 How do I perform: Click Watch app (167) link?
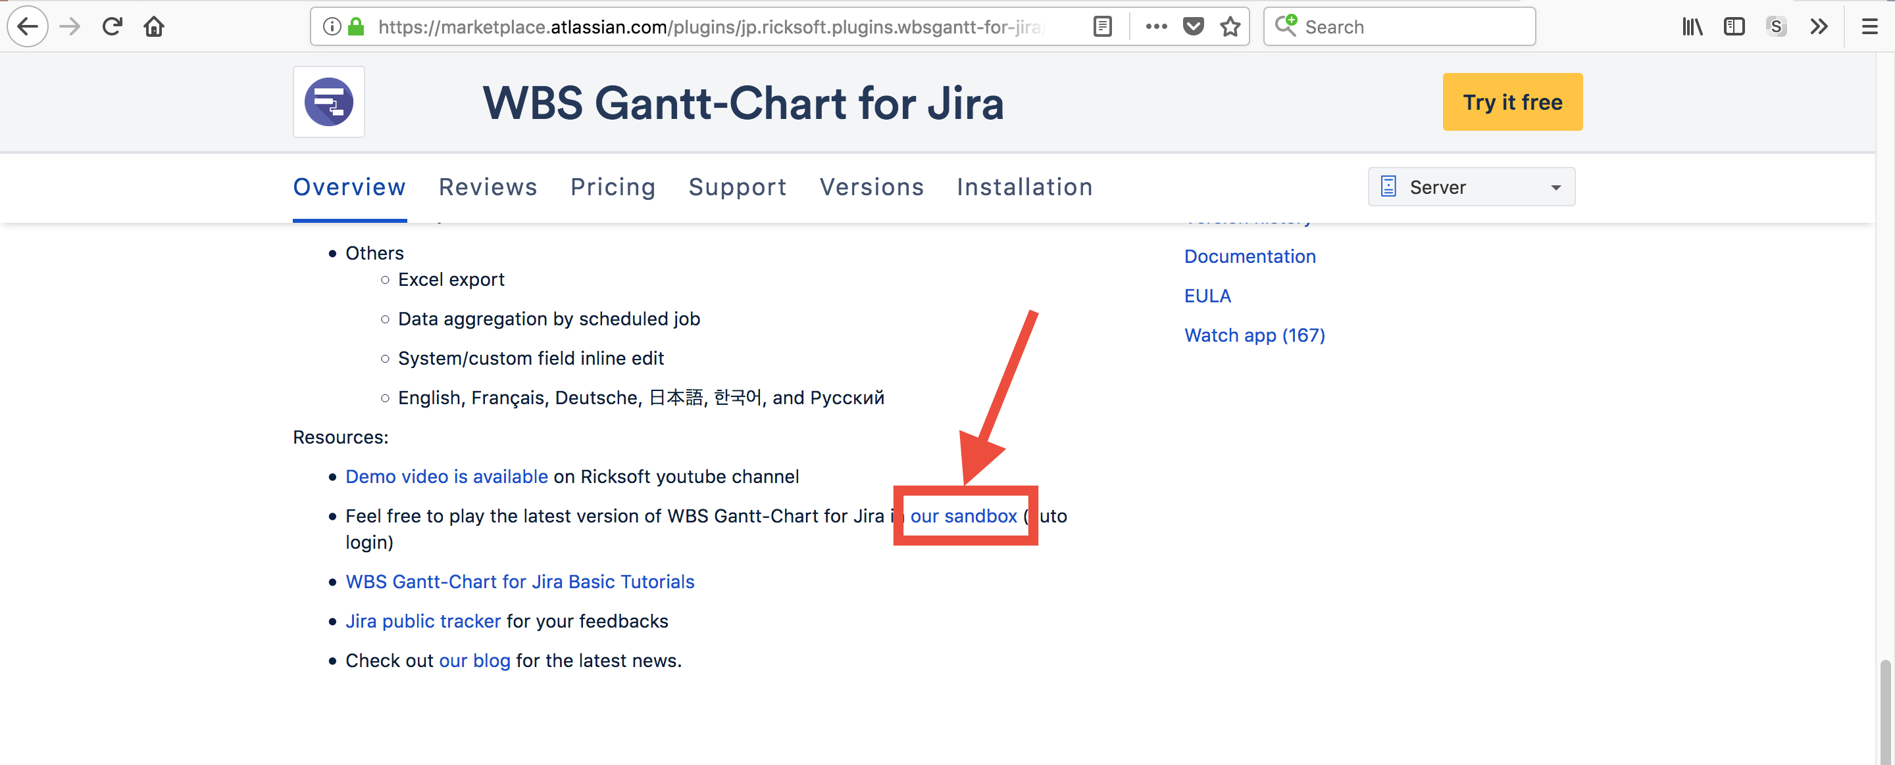(x=1254, y=335)
